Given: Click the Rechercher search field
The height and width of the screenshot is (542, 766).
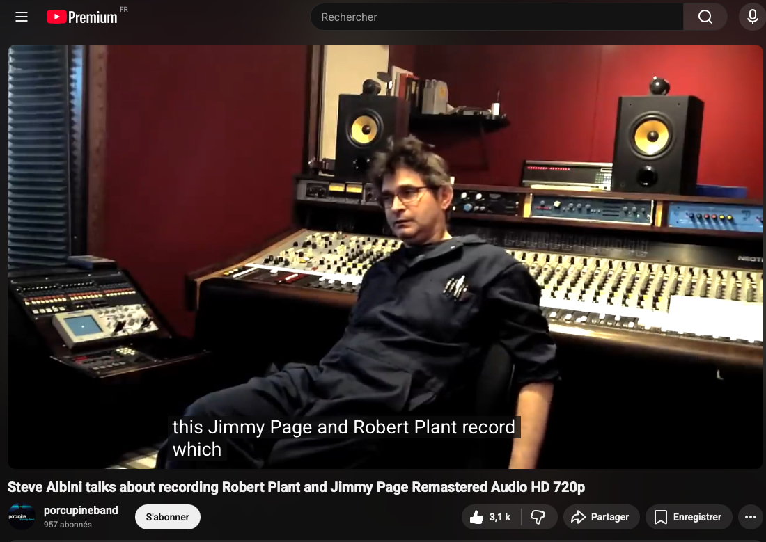Looking at the screenshot, I should click(497, 17).
